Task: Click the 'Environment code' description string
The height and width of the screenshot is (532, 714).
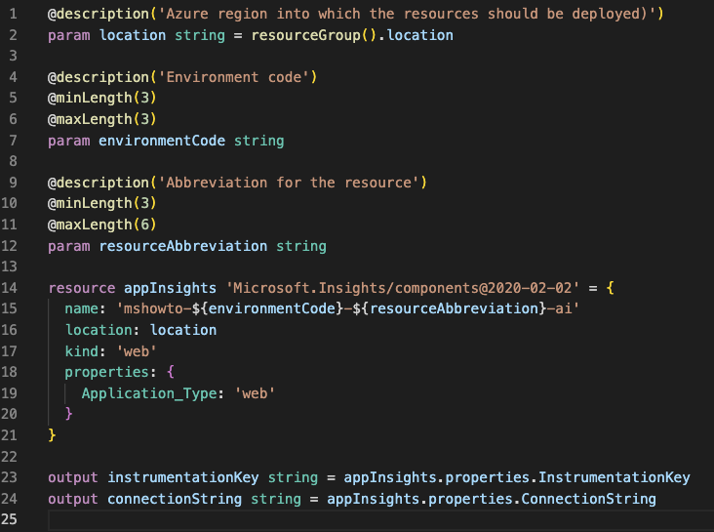Action: click(x=233, y=77)
